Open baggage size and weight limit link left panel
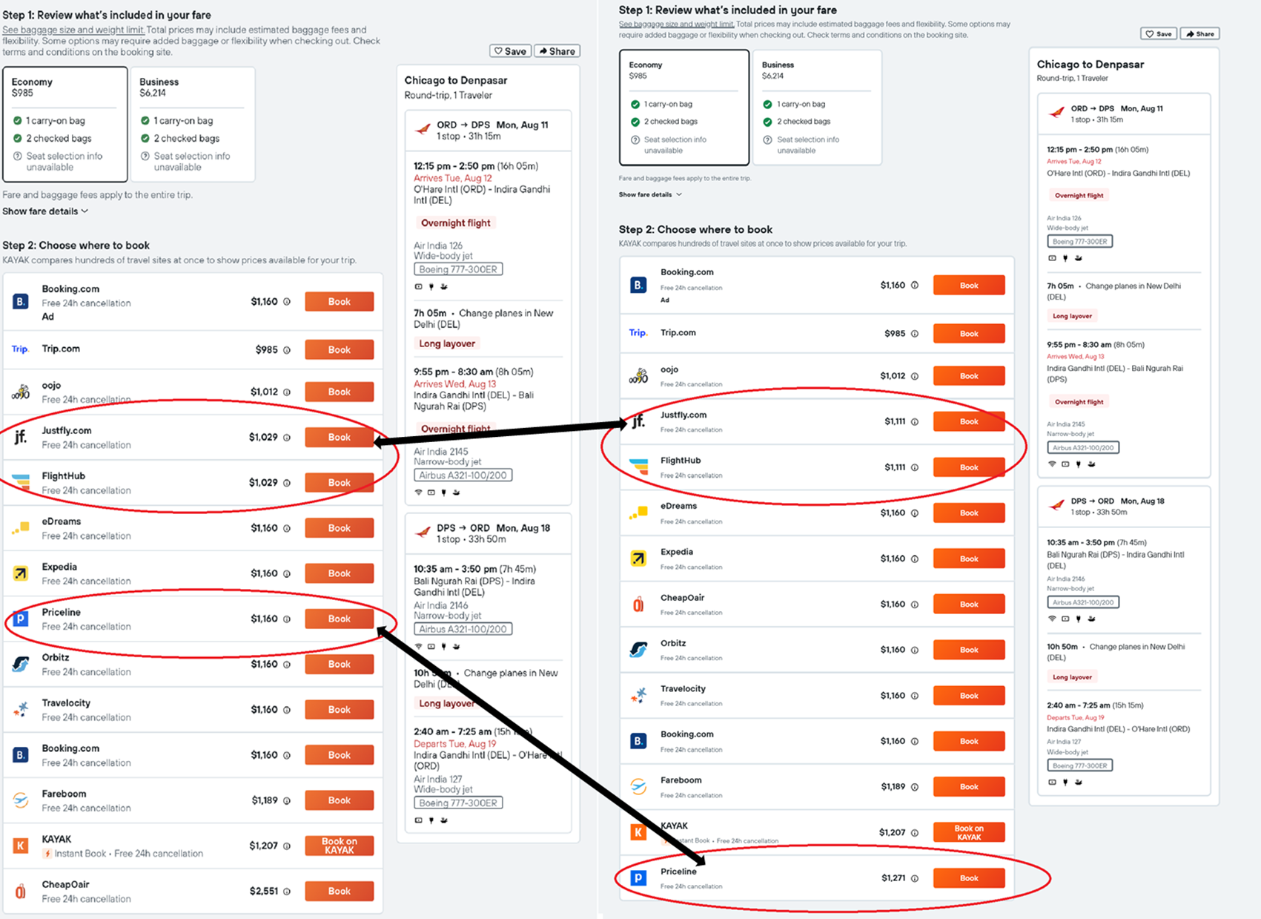This screenshot has height=919, width=1261. [73, 30]
